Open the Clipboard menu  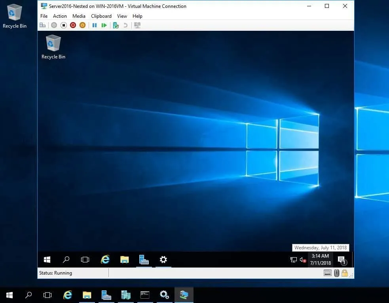pyautogui.click(x=101, y=16)
